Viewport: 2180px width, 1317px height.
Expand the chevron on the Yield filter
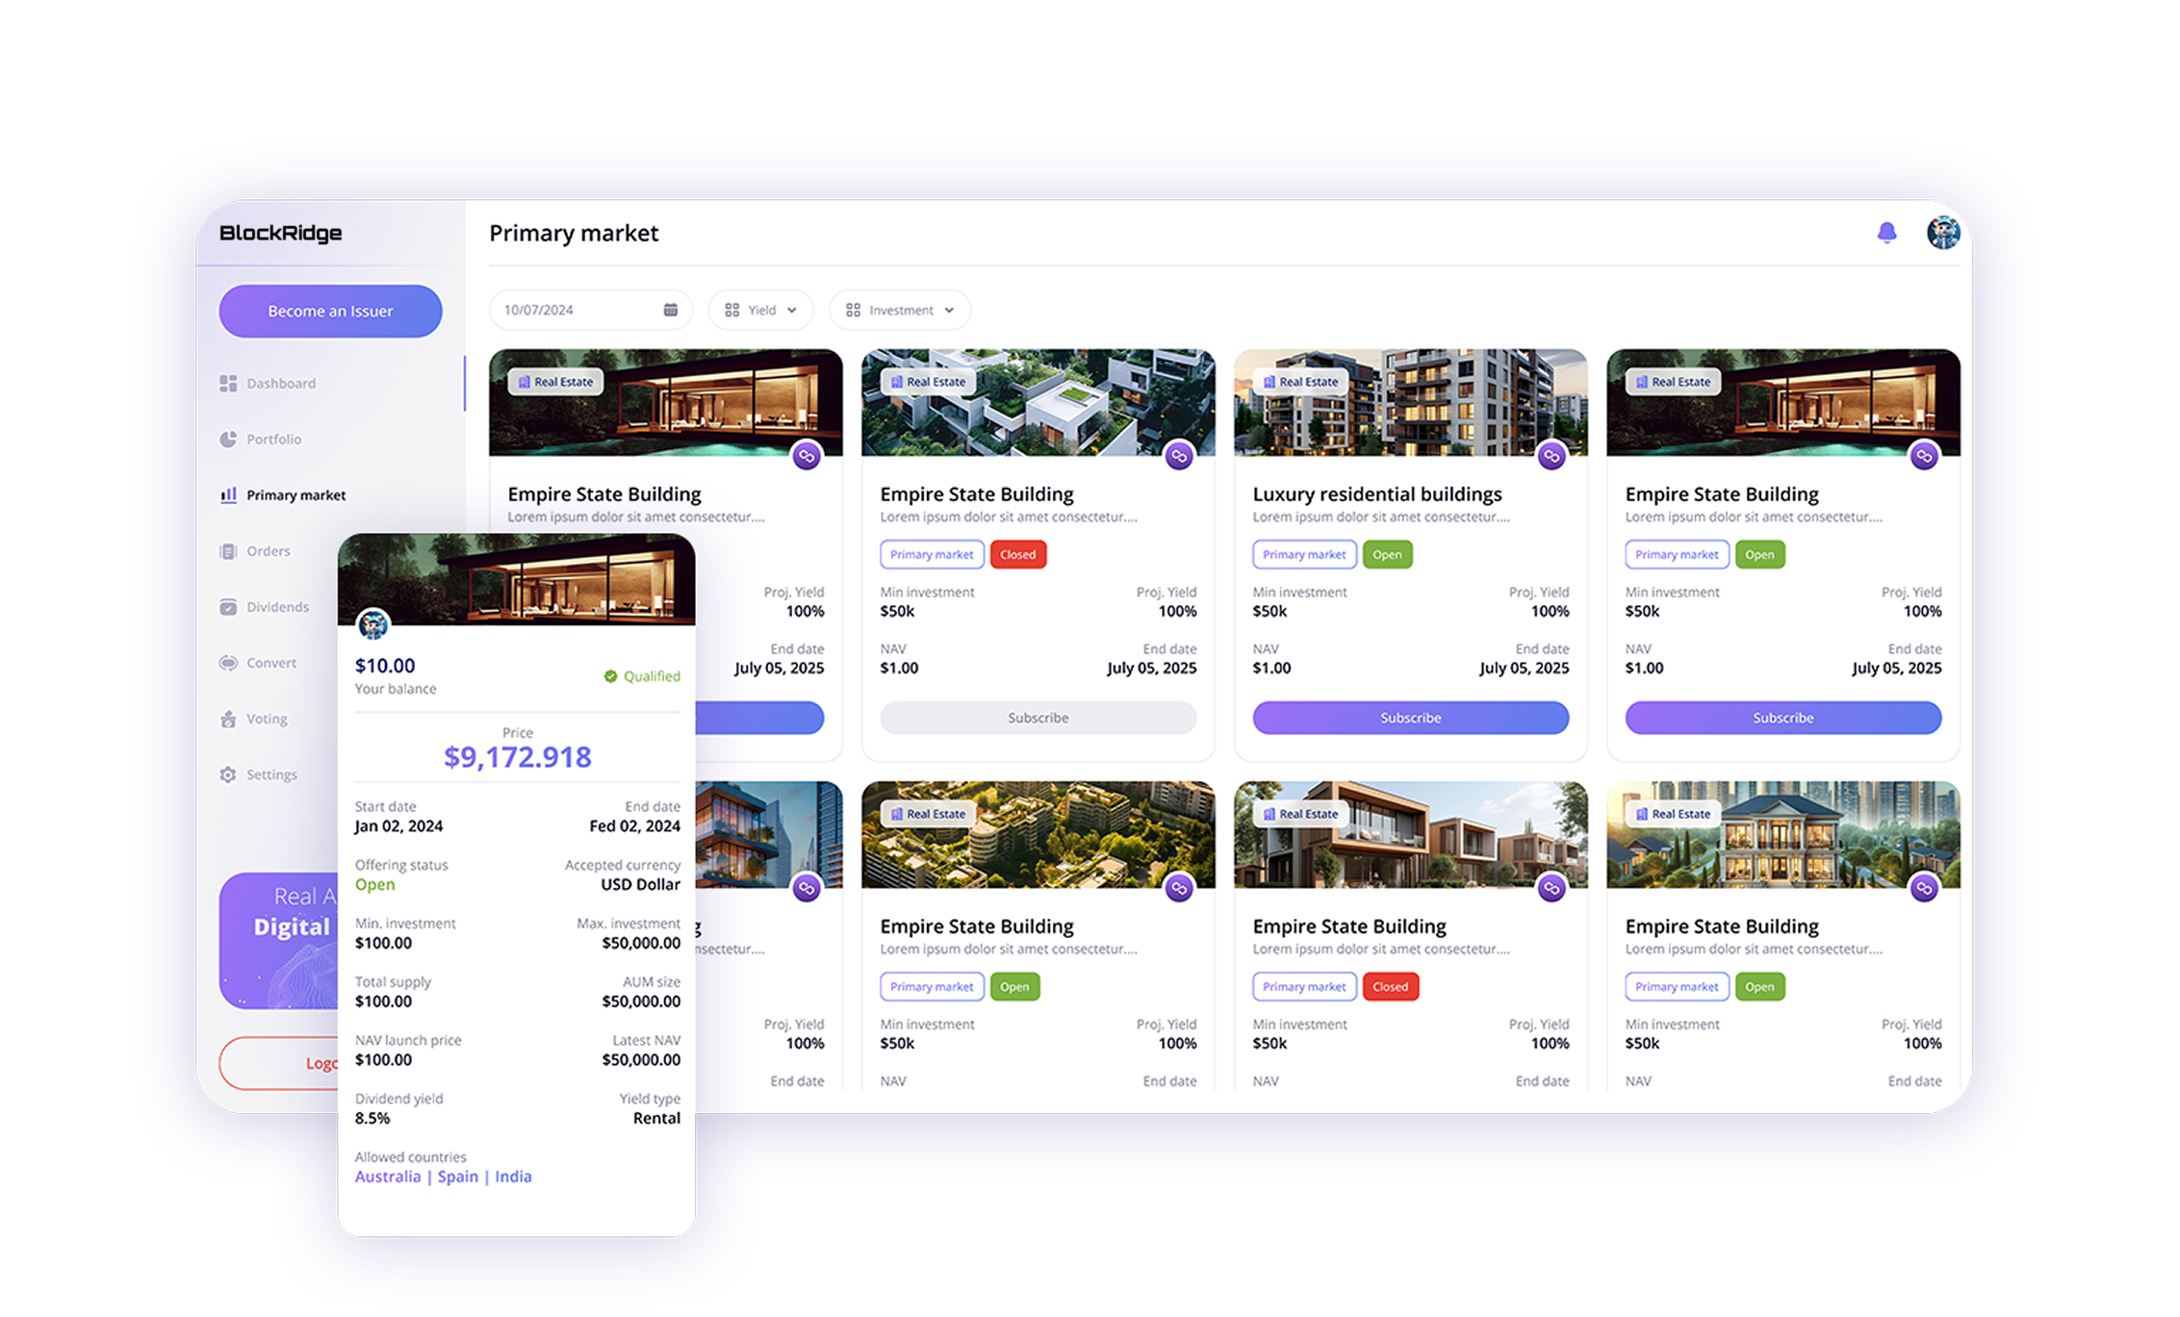[x=791, y=309]
